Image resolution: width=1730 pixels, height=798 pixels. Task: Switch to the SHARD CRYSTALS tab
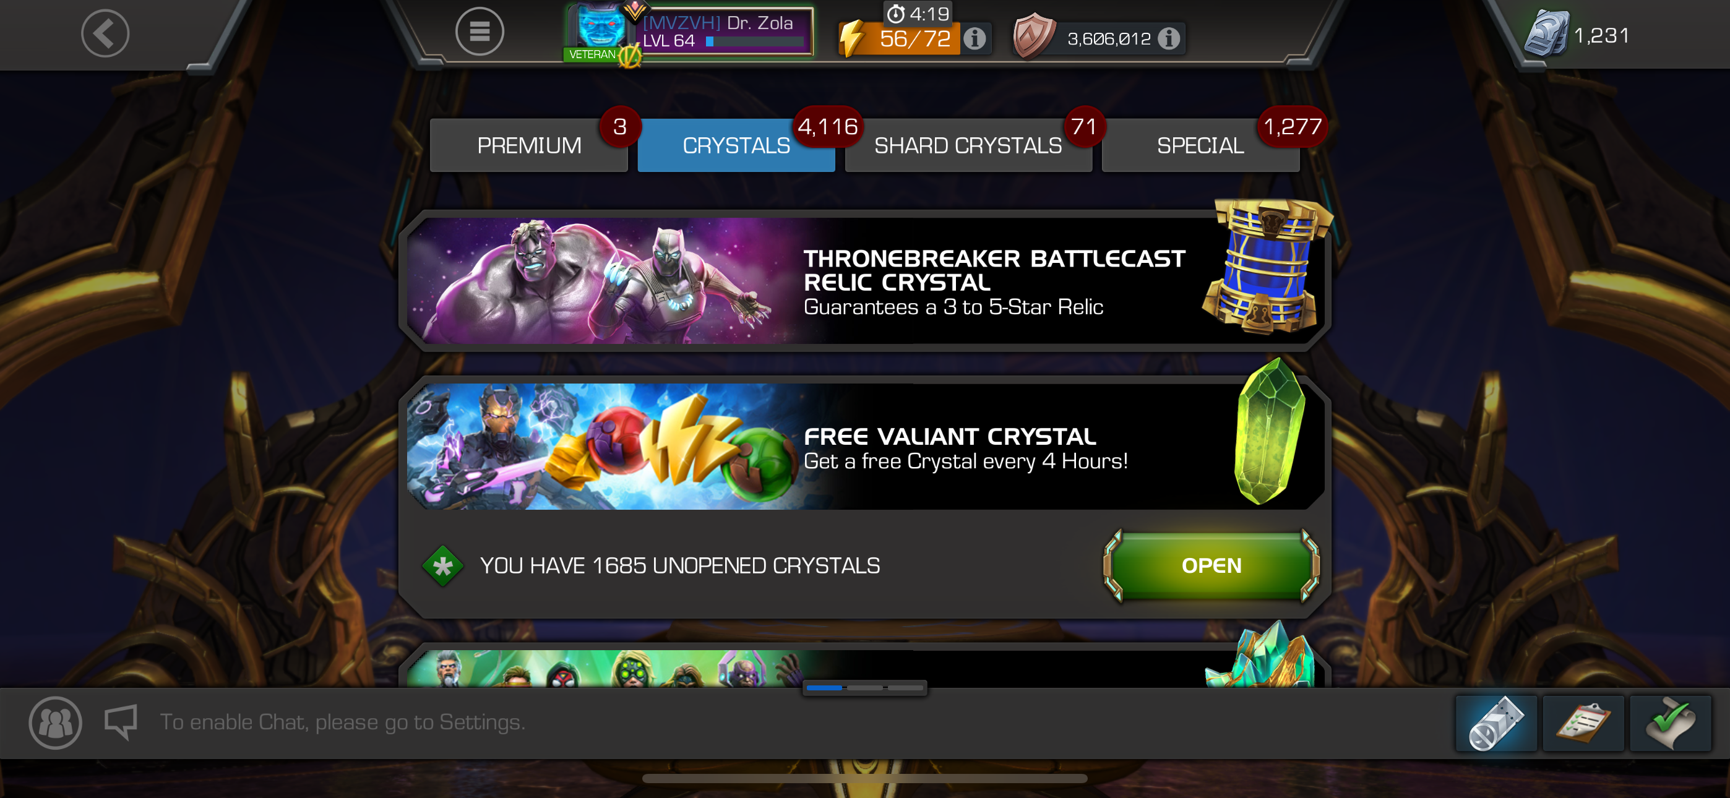tap(968, 145)
